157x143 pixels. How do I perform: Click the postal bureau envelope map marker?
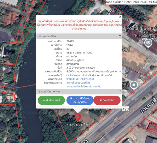tap(148, 43)
